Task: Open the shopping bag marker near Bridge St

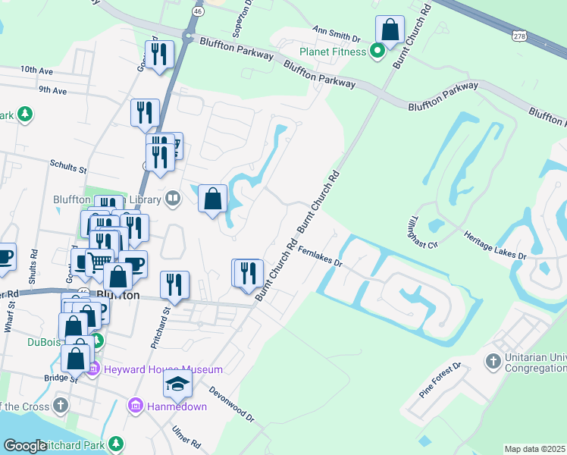Action: [76, 358]
